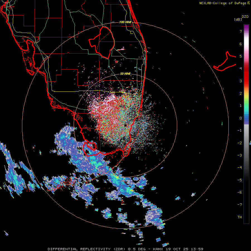This screenshot has height=251, width=251.
Task: Click the purple top of color bar
Action: [x=246, y=28]
